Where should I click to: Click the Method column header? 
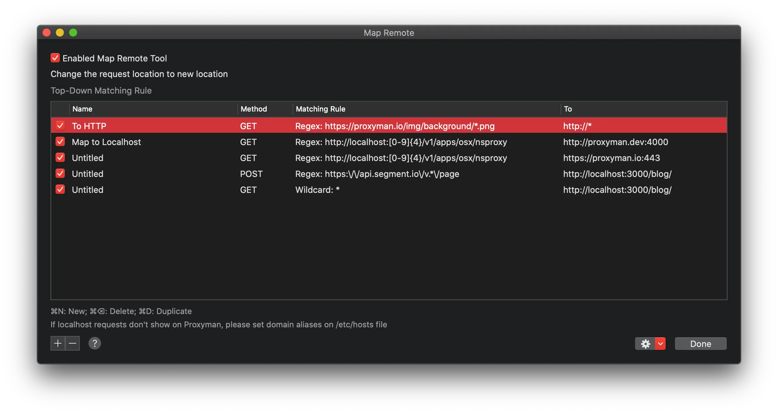pyautogui.click(x=265, y=109)
